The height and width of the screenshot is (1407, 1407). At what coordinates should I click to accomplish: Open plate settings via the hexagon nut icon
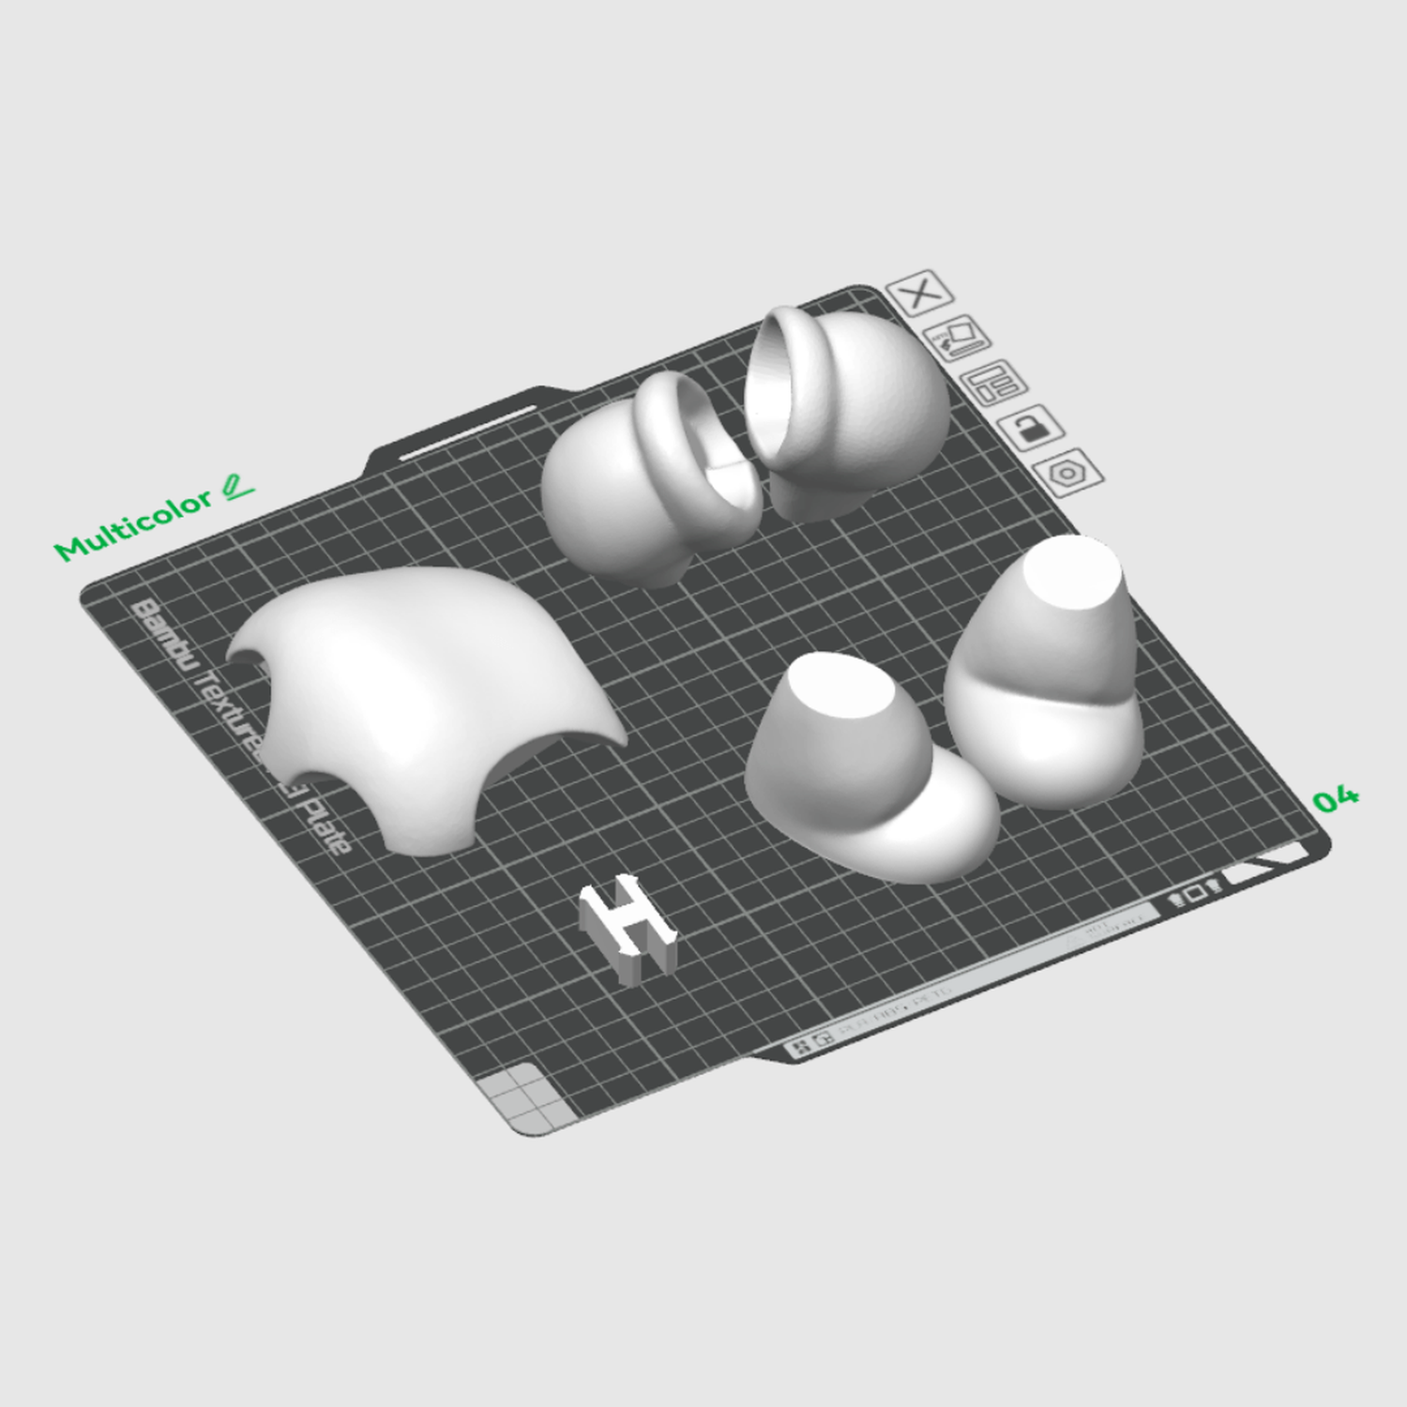[x=1068, y=474]
